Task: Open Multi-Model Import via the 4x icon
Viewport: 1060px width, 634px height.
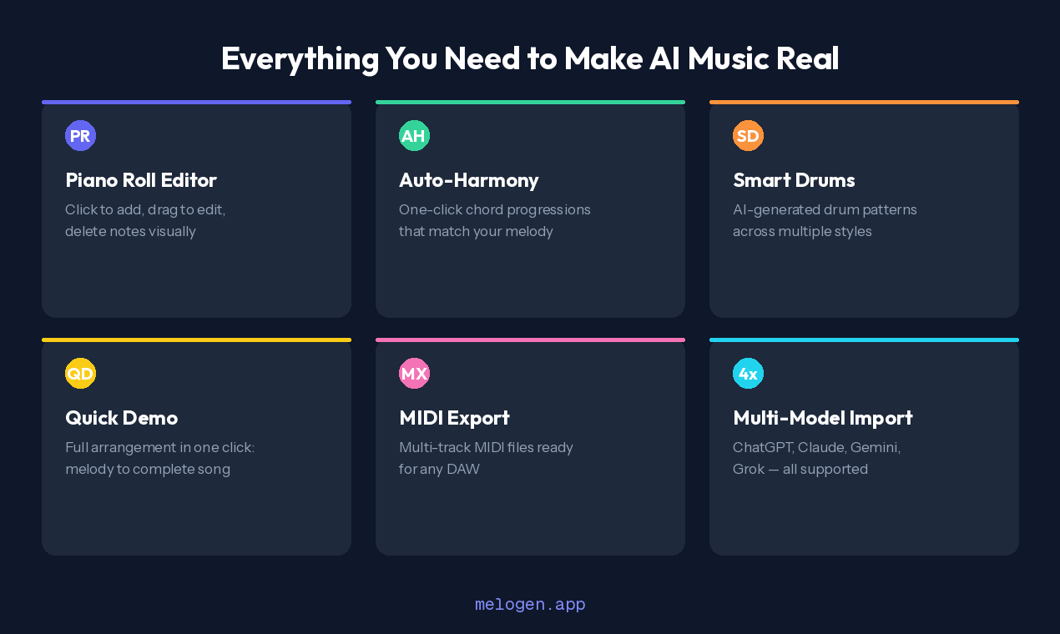Action: click(x=748, y=373)
